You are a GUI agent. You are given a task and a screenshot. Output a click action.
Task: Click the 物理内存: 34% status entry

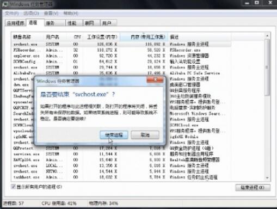[x=103, y=203]
